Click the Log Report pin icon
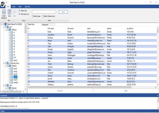The height and width of the screenshot is (113, 159). tap(158, 95)
